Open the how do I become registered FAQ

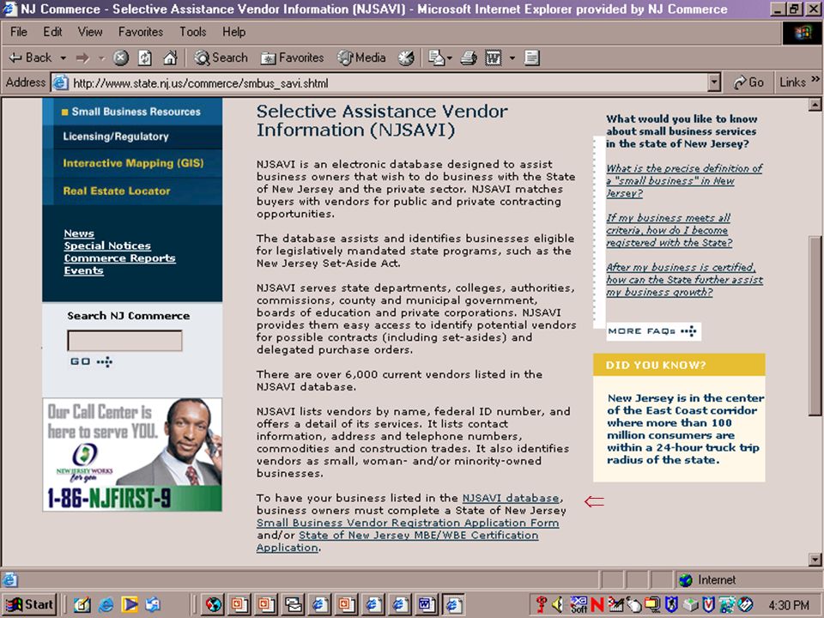click(x=669, y=230)
